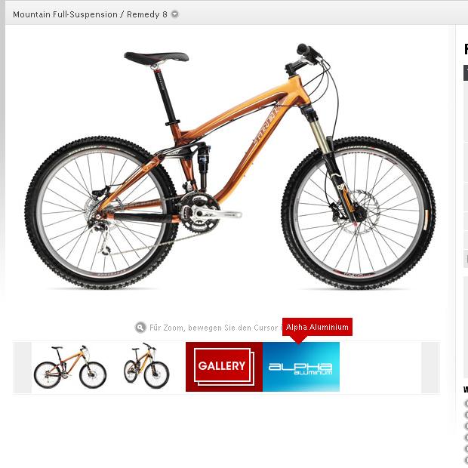Click the red Alpha Aluminium tooltip label
This screenshot has height=468, width=468.
pos(317,327)
